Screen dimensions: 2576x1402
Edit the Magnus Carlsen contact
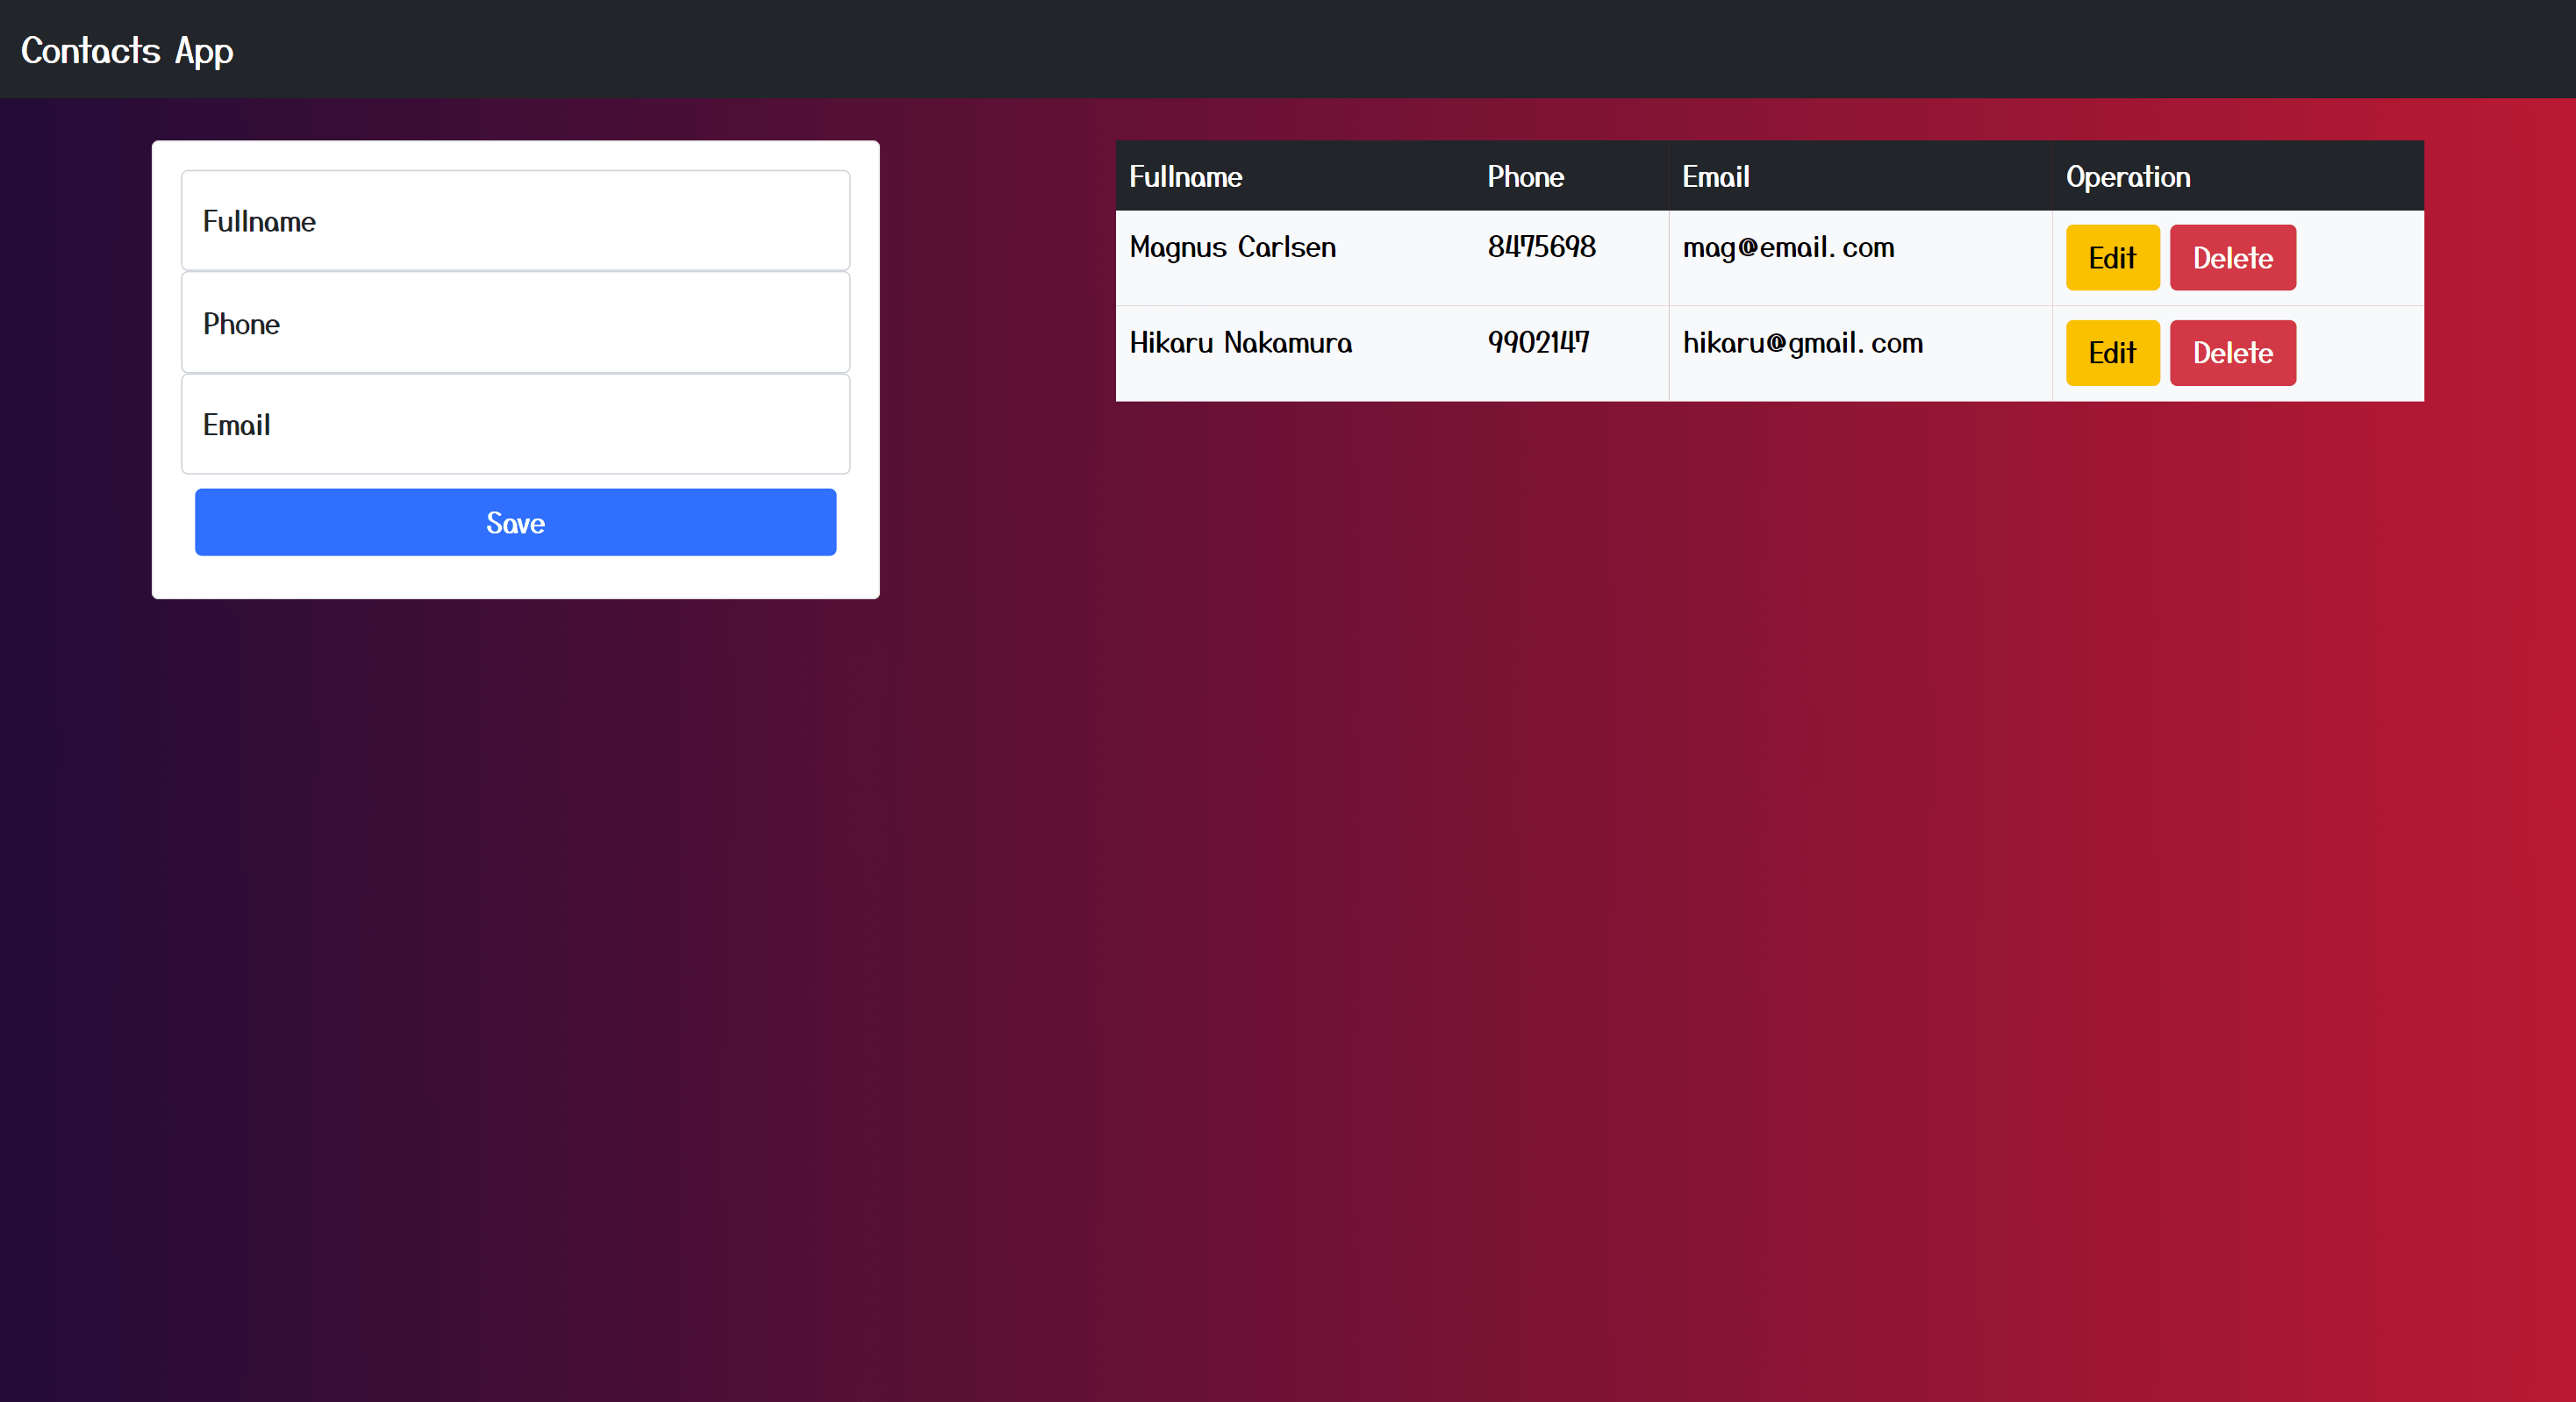pyautogui.click(x=2112, y=257)
